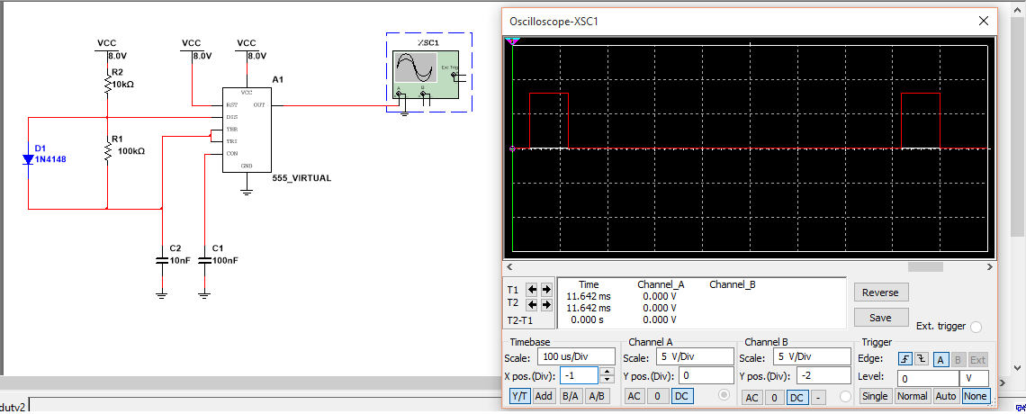This screenshot has width=1026, height=414.
Task: Click the 555_VIRTUAL timer chip A1
Action: (x=247, y=129)
